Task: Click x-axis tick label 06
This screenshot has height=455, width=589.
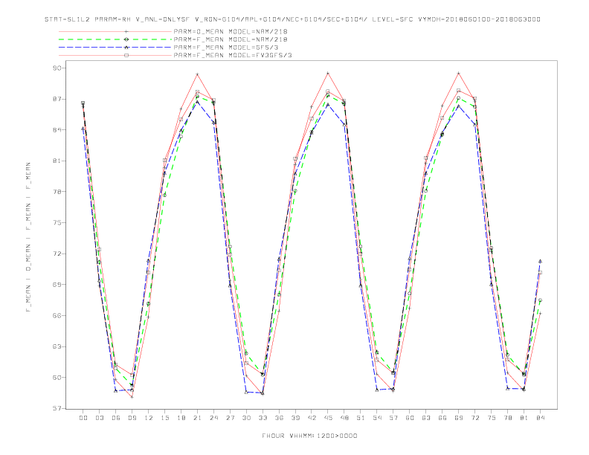Action: pos(116,418)
